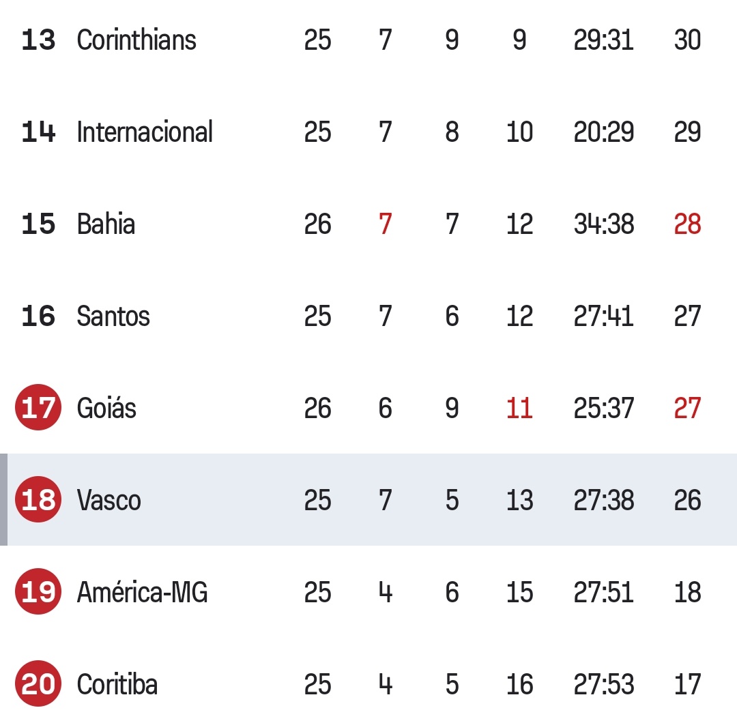
Task: Click the Coritiba team name
Action: 117,684
